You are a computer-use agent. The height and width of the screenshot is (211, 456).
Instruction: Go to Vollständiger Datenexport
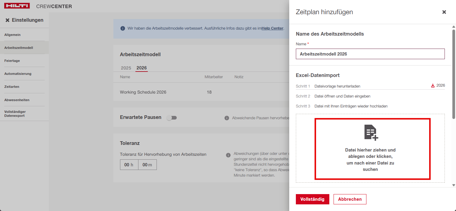(15, 113)
